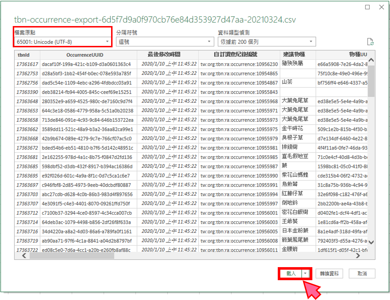
Task: Click the up arrow of vertical scrollbar
Action: pos(371,60)
